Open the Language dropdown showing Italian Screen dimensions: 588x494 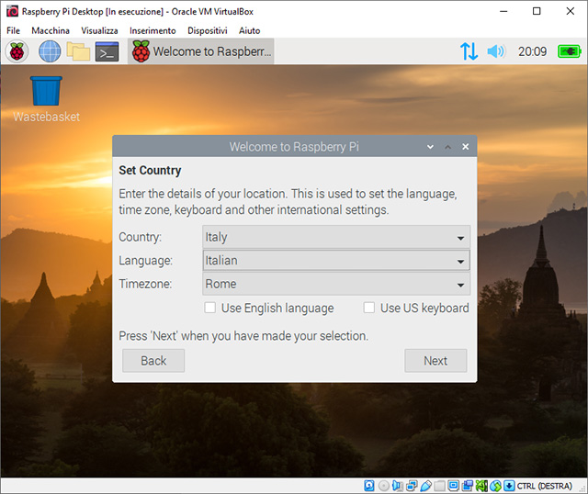336,261
